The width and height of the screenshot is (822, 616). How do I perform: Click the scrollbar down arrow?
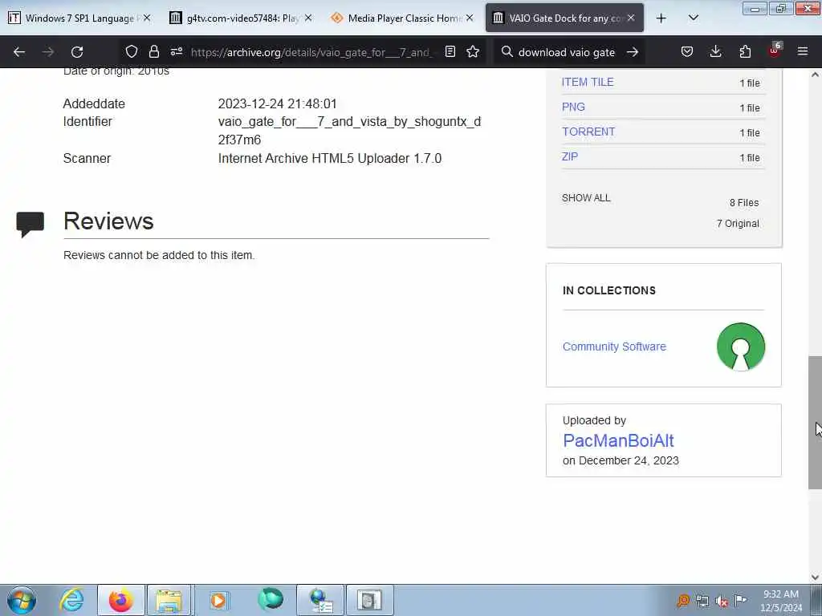coord(816,577)
